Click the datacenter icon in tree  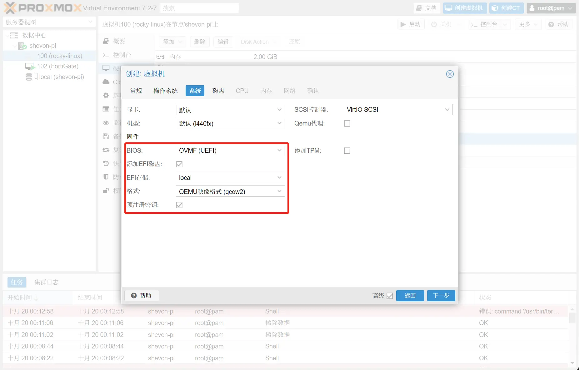click(x=14, y=35)
